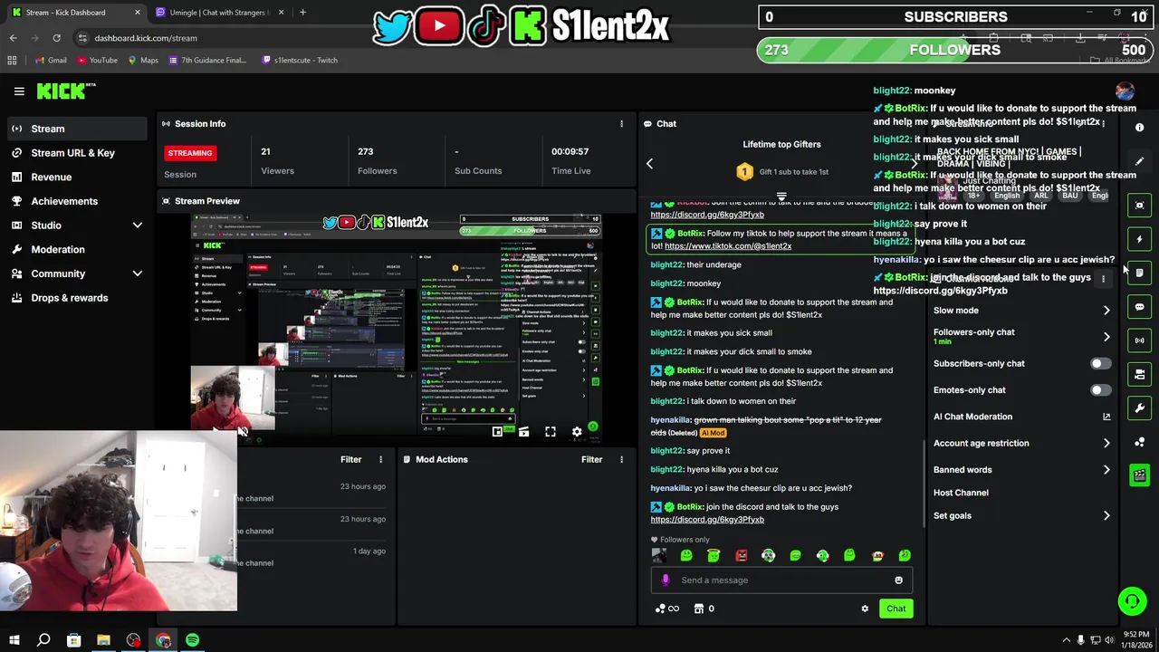Send with the green Chat button

pyautogui.click(x=896, y=609)
